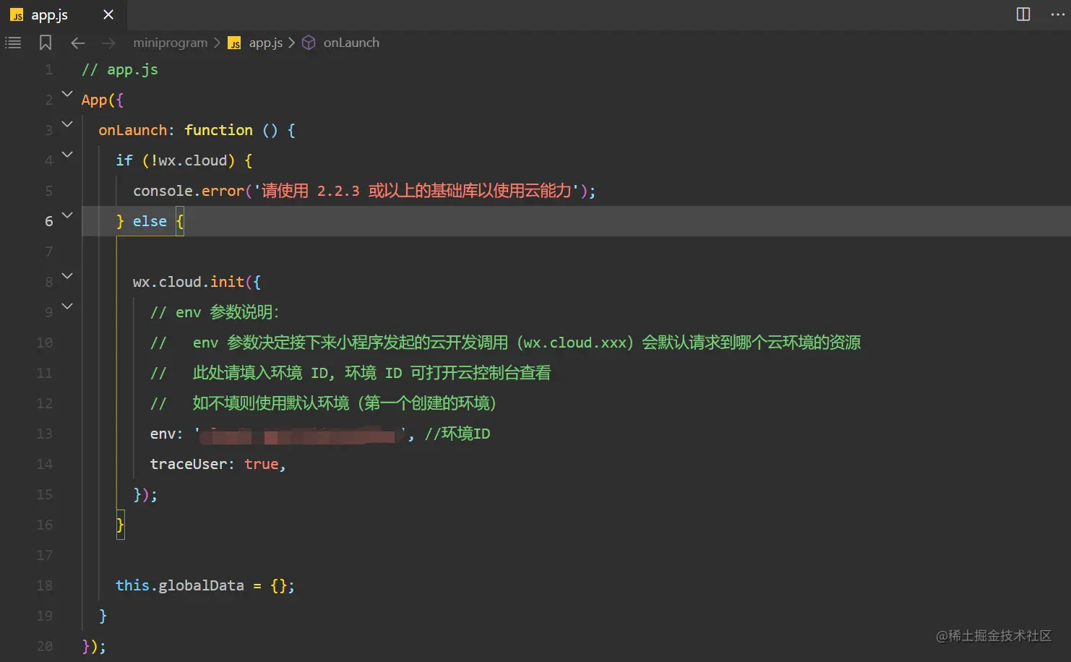Viewport: 1071px width, 662px height.
Task: Click line number 13 in the gutter
Action: tap(45, 434)
